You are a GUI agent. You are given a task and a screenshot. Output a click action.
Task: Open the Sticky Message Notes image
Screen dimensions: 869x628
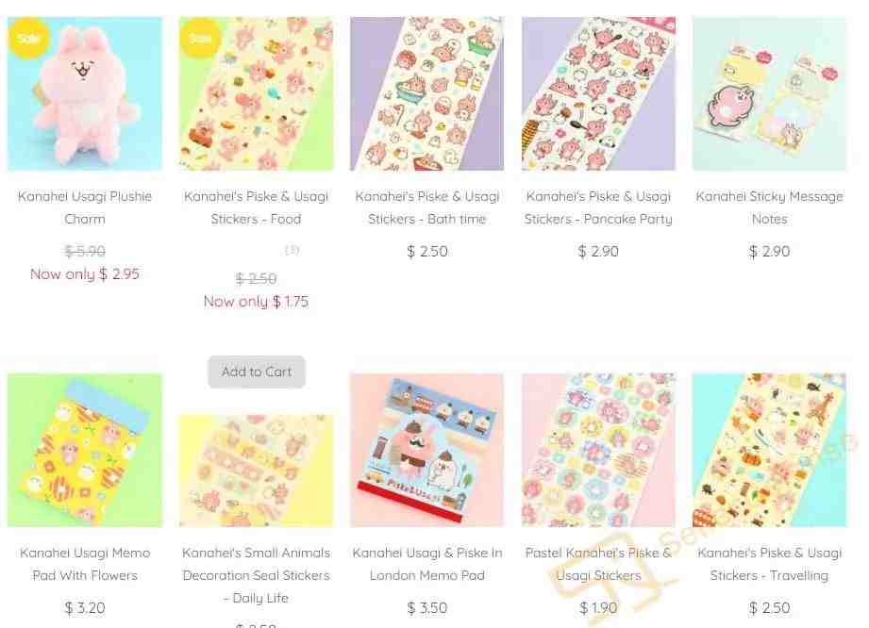click(769, 93)
